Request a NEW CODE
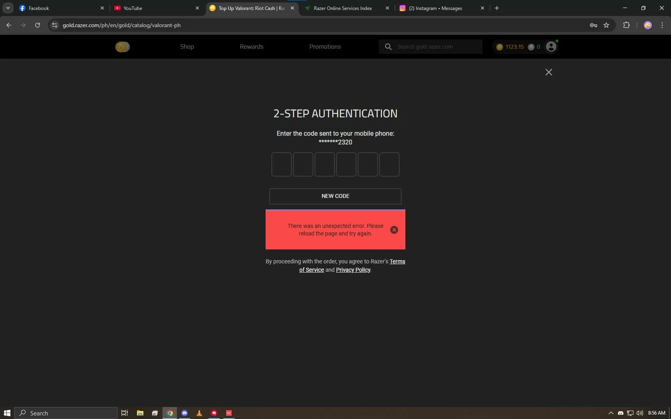Image resolution: width=671 pixels, height=419 pixels. (x=335, y=196)
